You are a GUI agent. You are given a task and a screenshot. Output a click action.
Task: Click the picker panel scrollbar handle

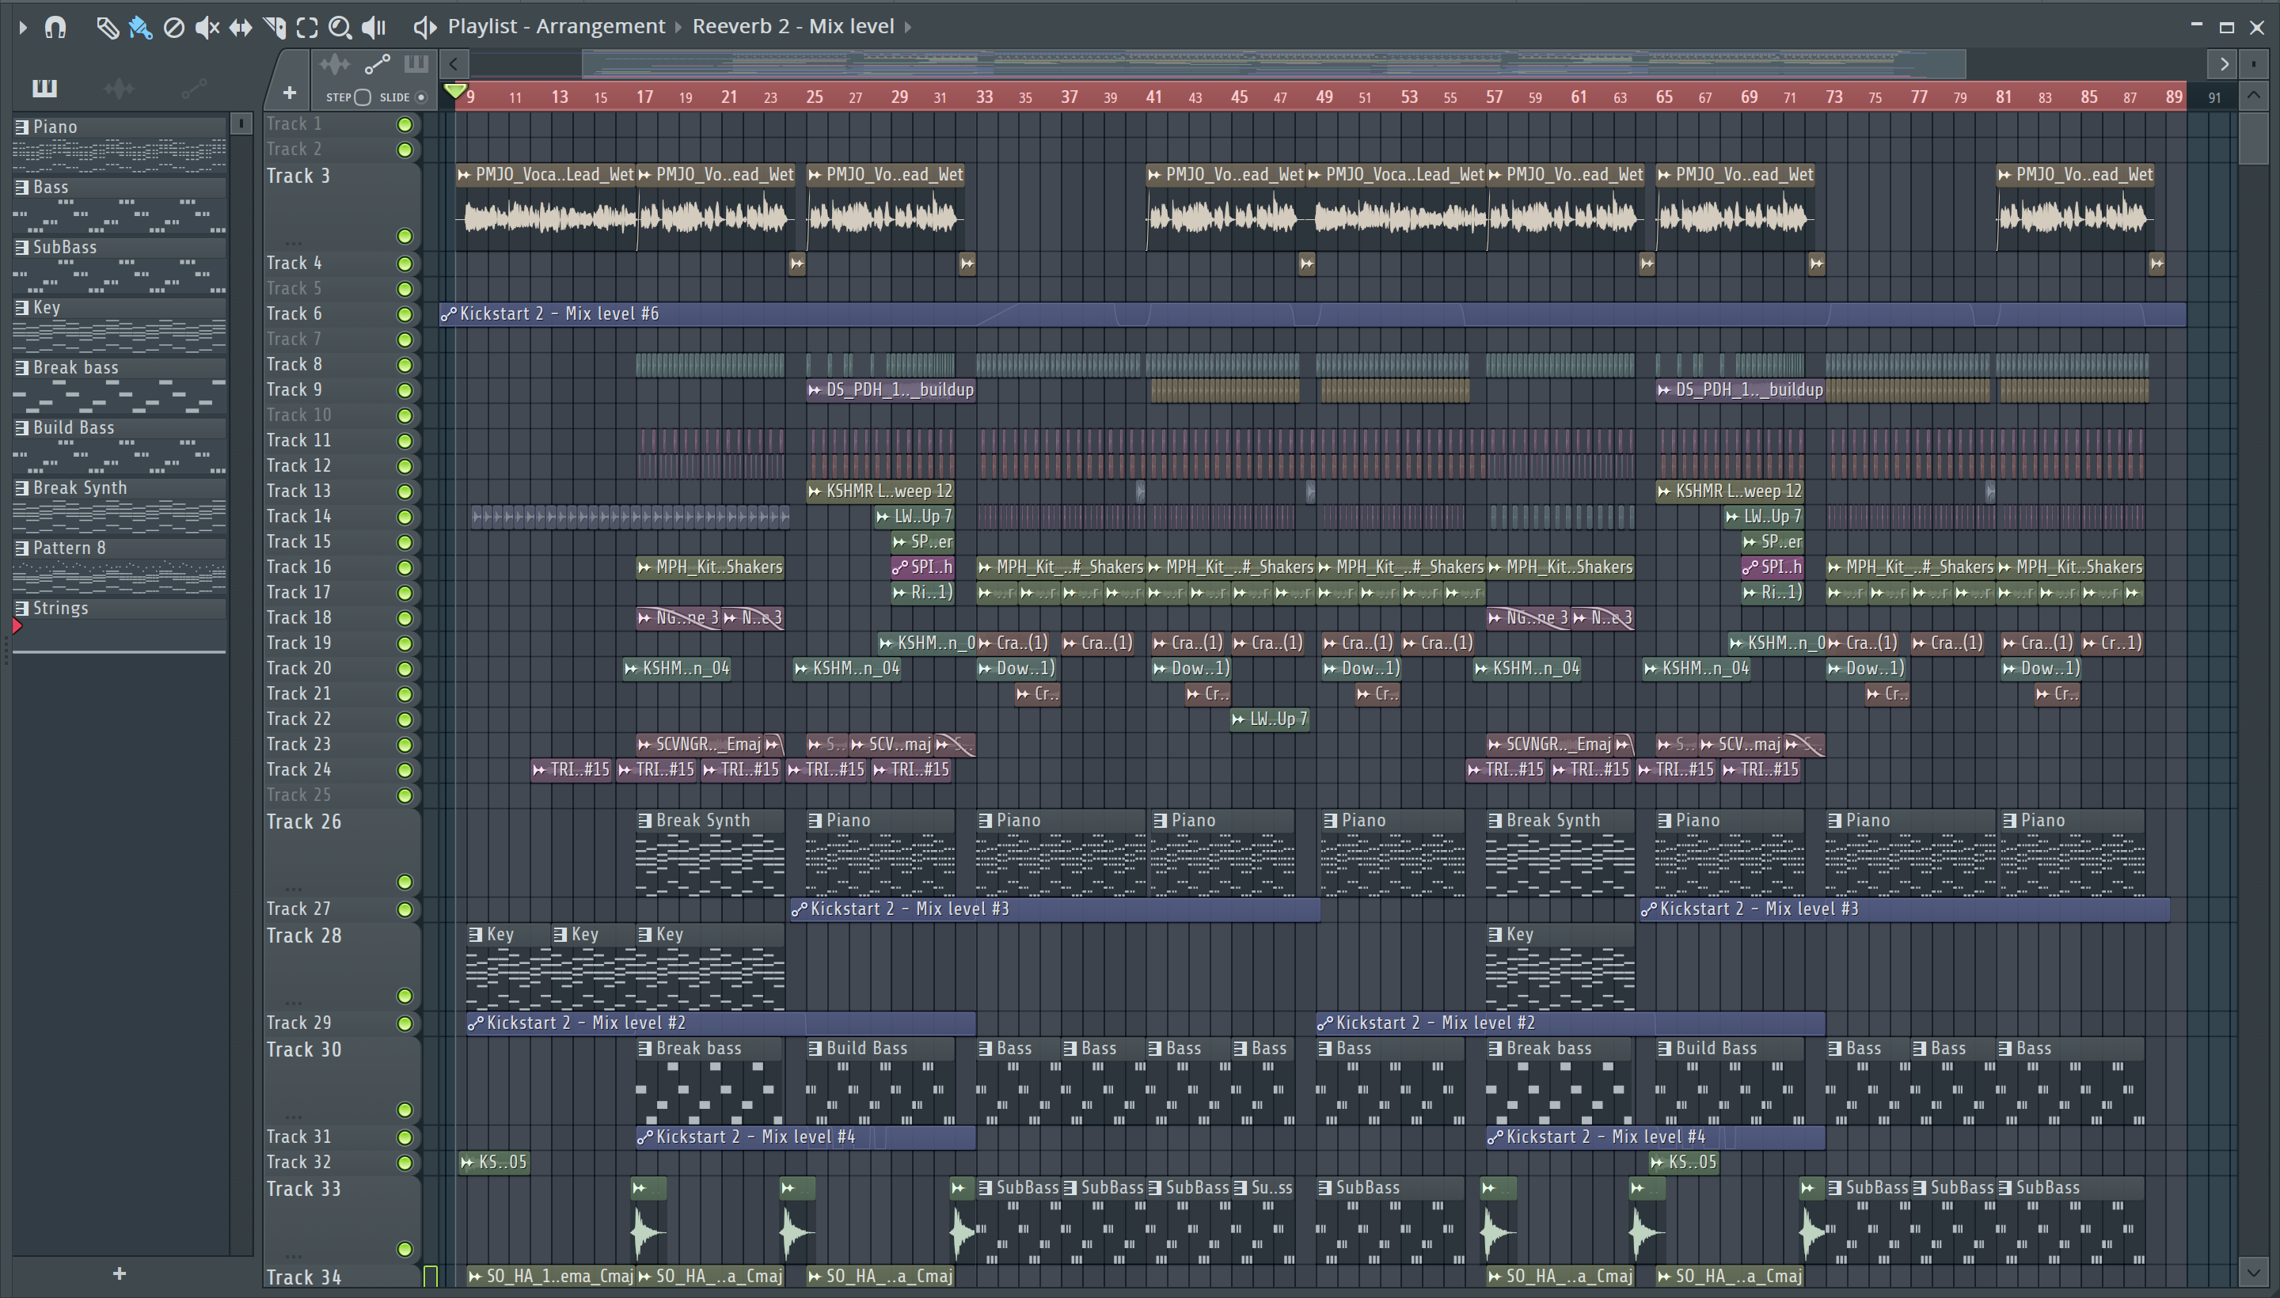coord(241,124)
